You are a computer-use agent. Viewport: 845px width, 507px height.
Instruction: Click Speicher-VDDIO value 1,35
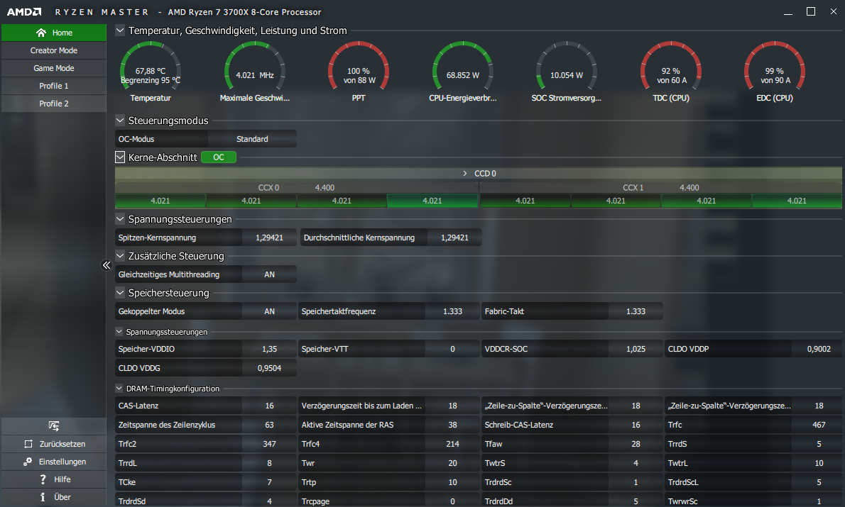pyautogui.click(x=269, y=349)
